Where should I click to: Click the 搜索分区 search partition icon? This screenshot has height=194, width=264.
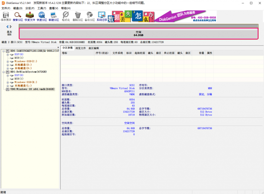coord(18,16)
